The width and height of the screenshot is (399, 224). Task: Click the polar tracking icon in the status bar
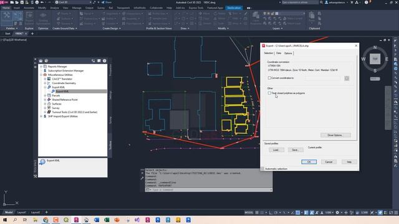(x=276, y=213)
